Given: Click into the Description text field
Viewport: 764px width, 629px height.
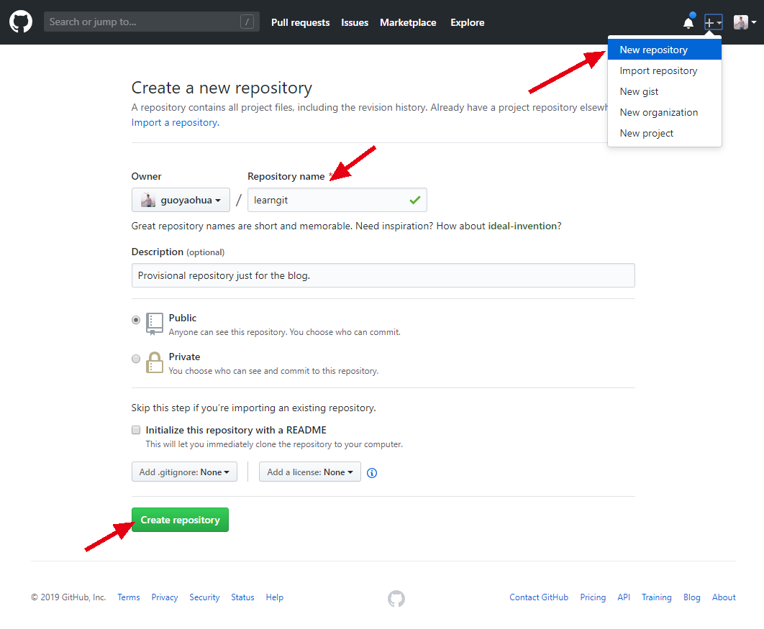Looking at the screenshot, I should [383, 275].
